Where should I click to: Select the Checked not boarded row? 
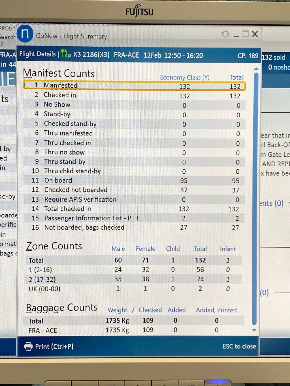(x=134, y=190)
